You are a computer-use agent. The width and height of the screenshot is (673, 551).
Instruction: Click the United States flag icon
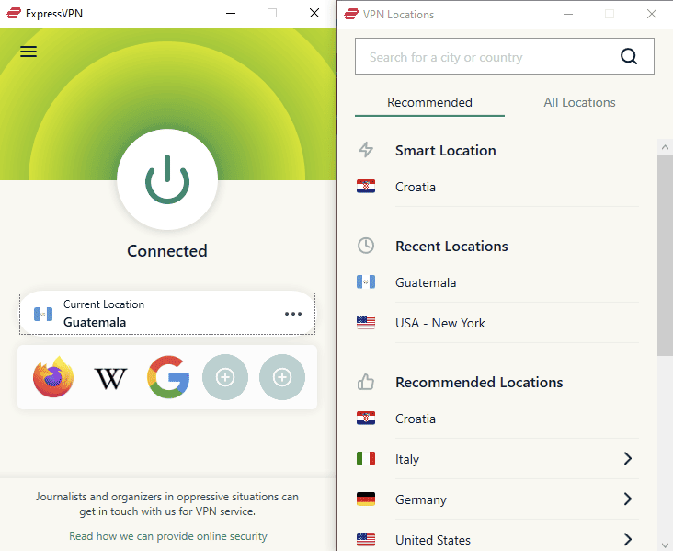pos(366,539)
